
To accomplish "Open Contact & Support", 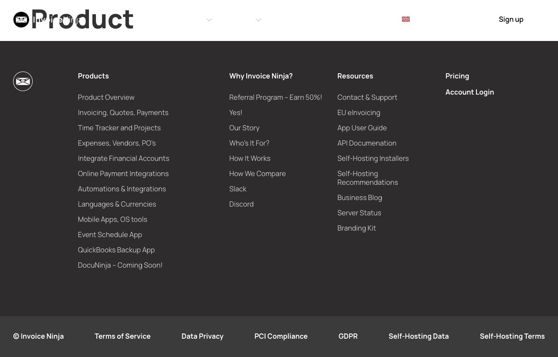I will tap(367, 97).
